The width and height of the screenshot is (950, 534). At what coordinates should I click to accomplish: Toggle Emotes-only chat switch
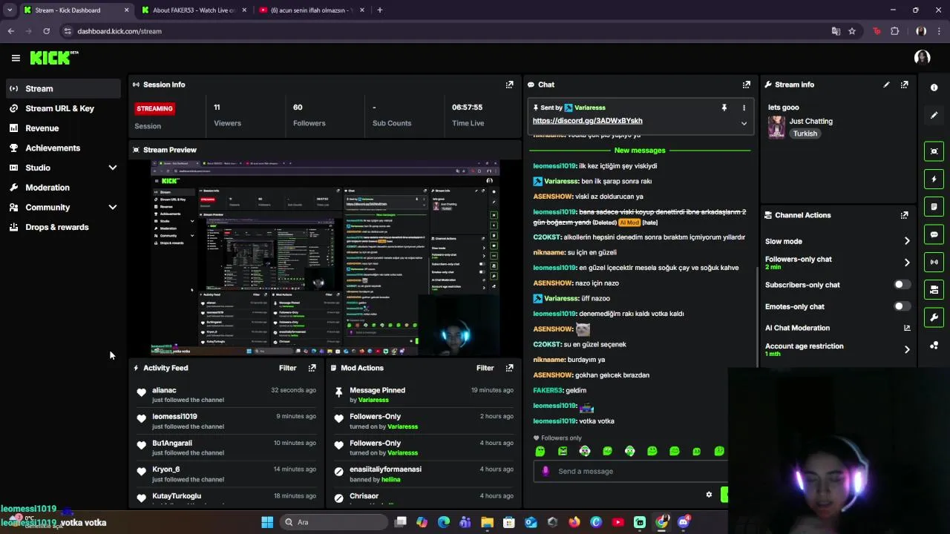tap(902, 306)
